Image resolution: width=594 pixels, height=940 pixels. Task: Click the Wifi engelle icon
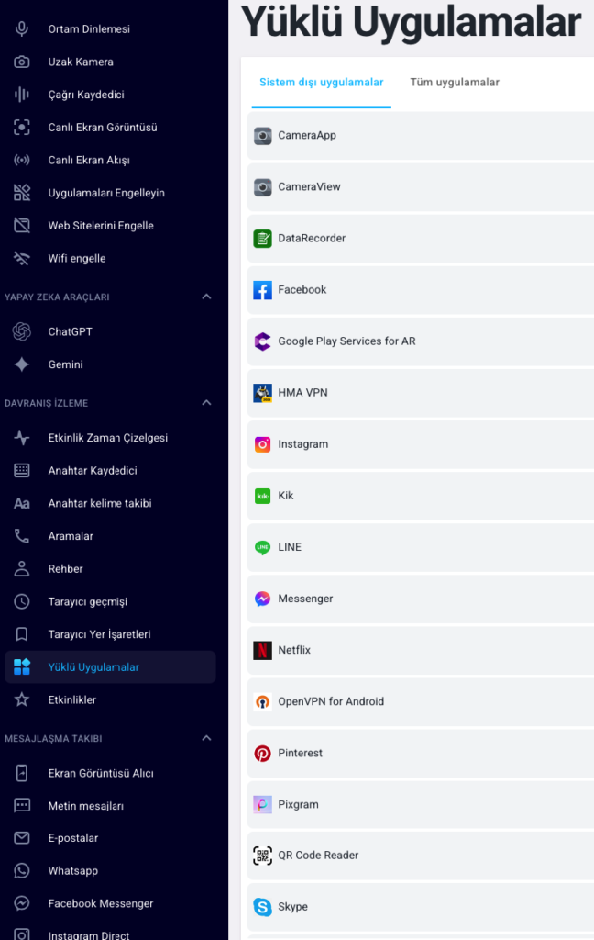22,258
